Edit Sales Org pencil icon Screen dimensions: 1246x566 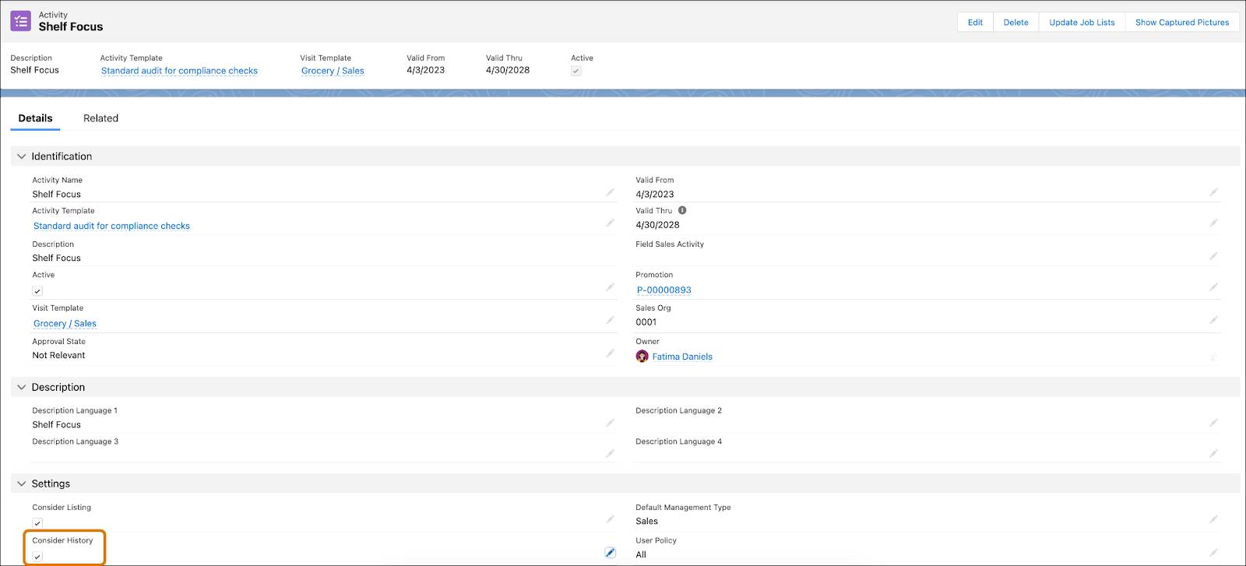coord(1213,321)
